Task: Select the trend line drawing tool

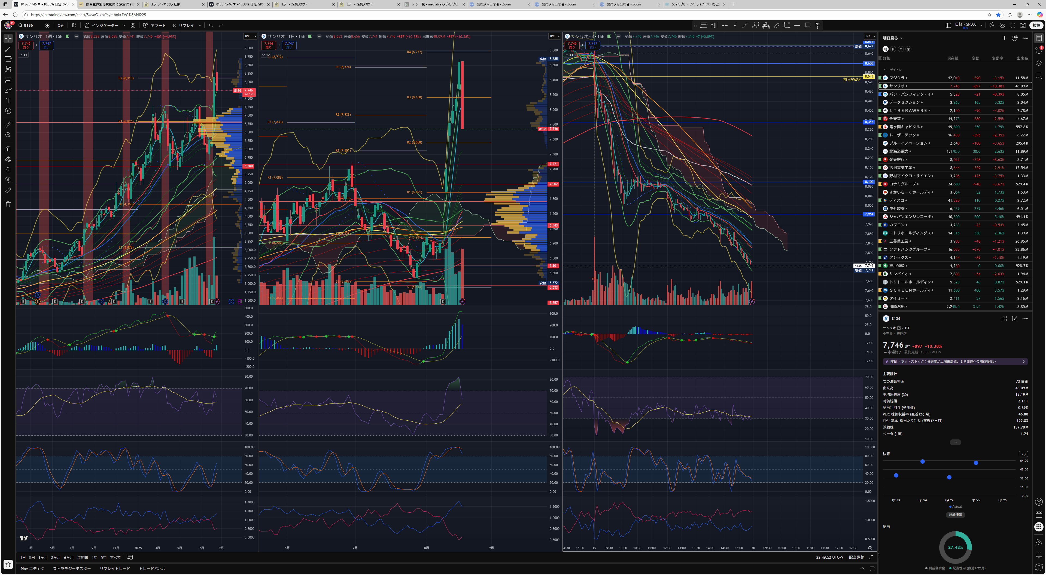Action: pos(8,49)
